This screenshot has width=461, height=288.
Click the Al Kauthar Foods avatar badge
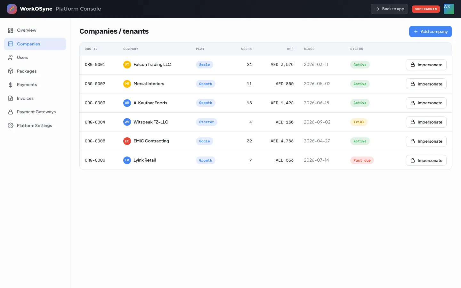127,103
